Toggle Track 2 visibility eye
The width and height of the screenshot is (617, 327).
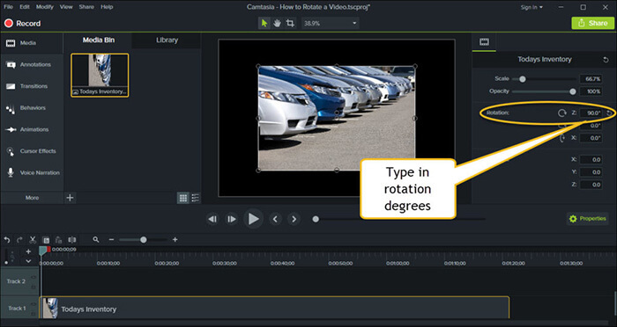click(x=33, y=277)
